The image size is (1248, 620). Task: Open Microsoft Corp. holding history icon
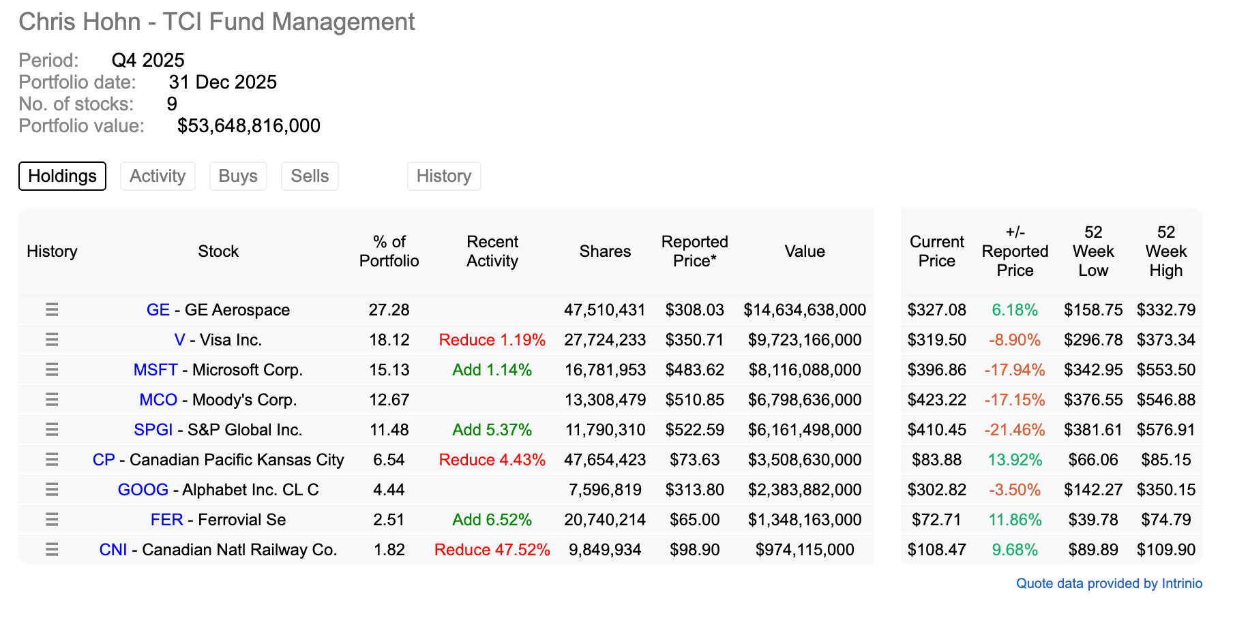[x=52, y=370]
